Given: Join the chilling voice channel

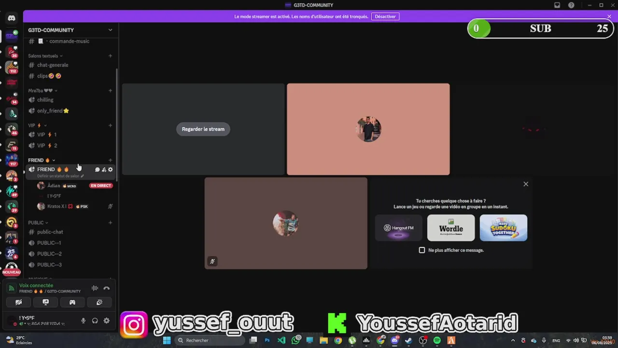Looking at the screenshot, I should [x=70, y=100].
